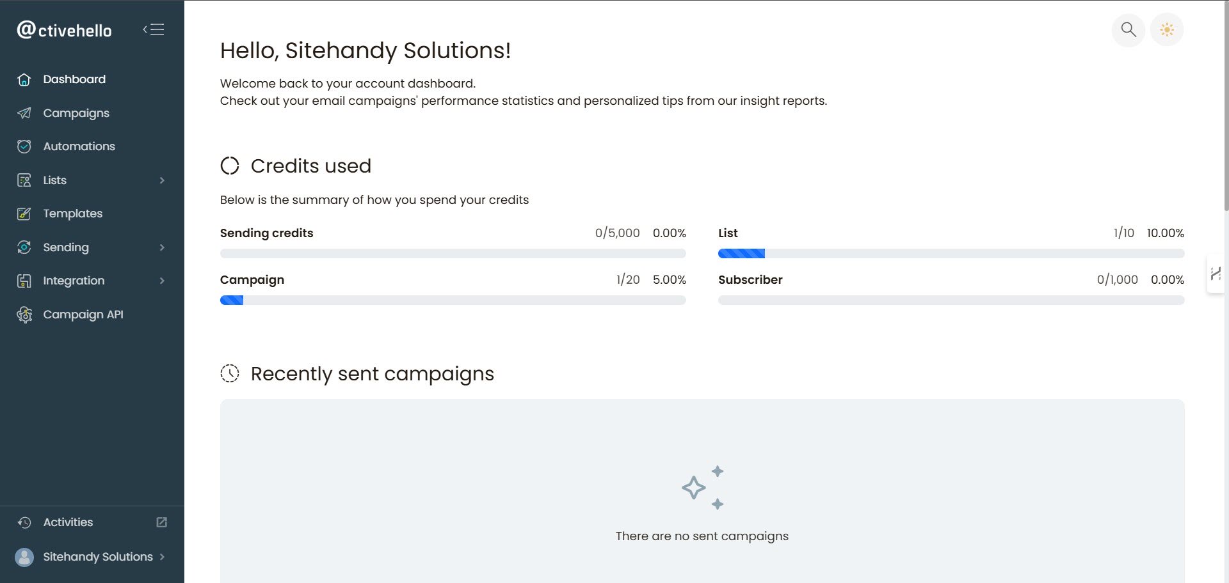Click the Automations clock icon
The width and height of the screenshot is (1229, 583).
24,146
